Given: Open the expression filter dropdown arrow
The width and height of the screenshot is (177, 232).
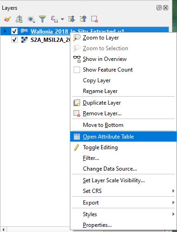Looking at the screenshot, I should pyautogui.click(x=62, y=19).
